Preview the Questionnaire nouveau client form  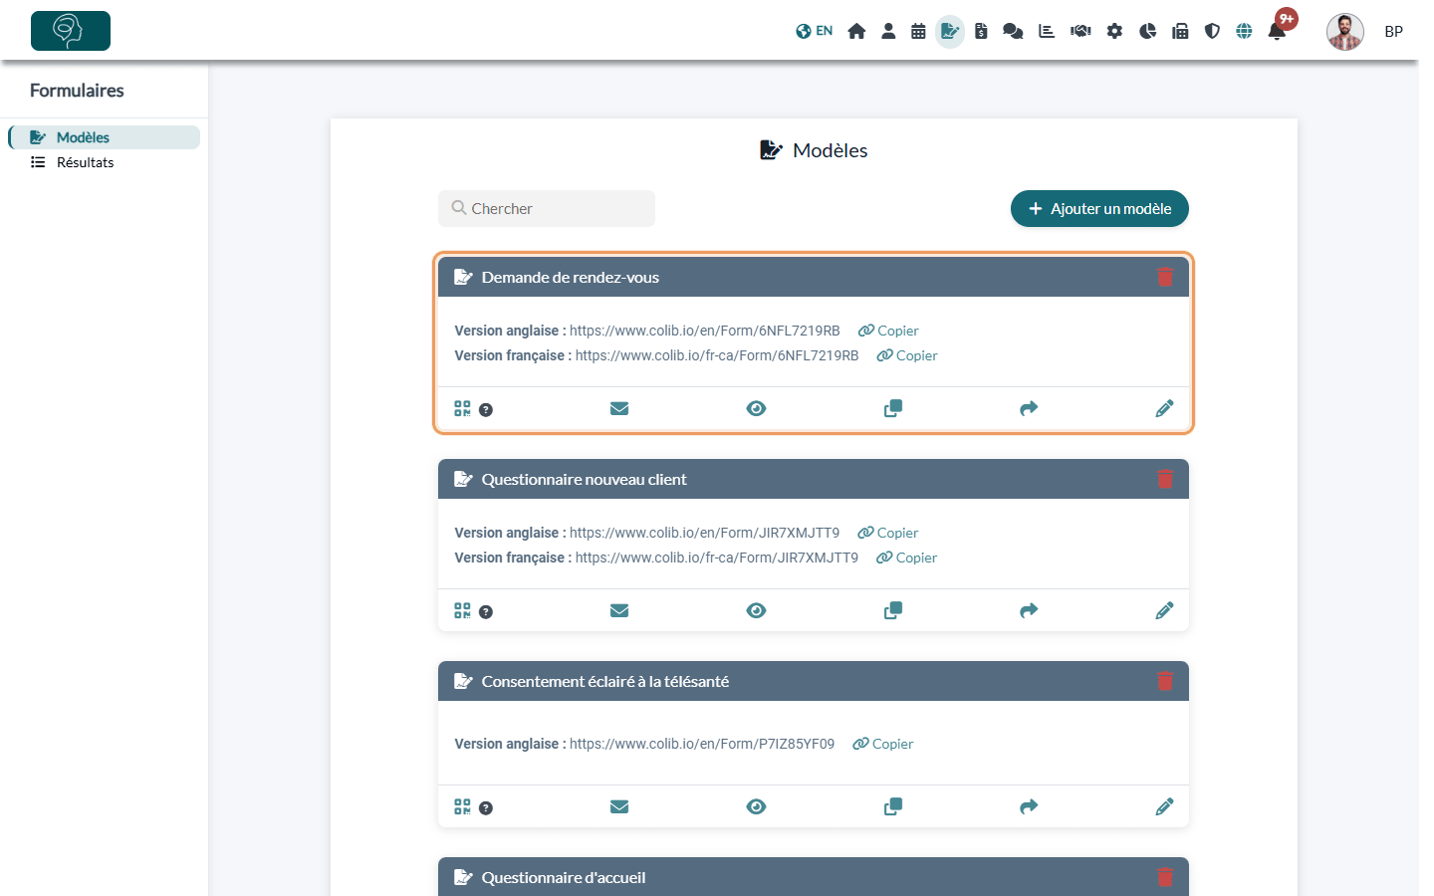click(756, 610)
